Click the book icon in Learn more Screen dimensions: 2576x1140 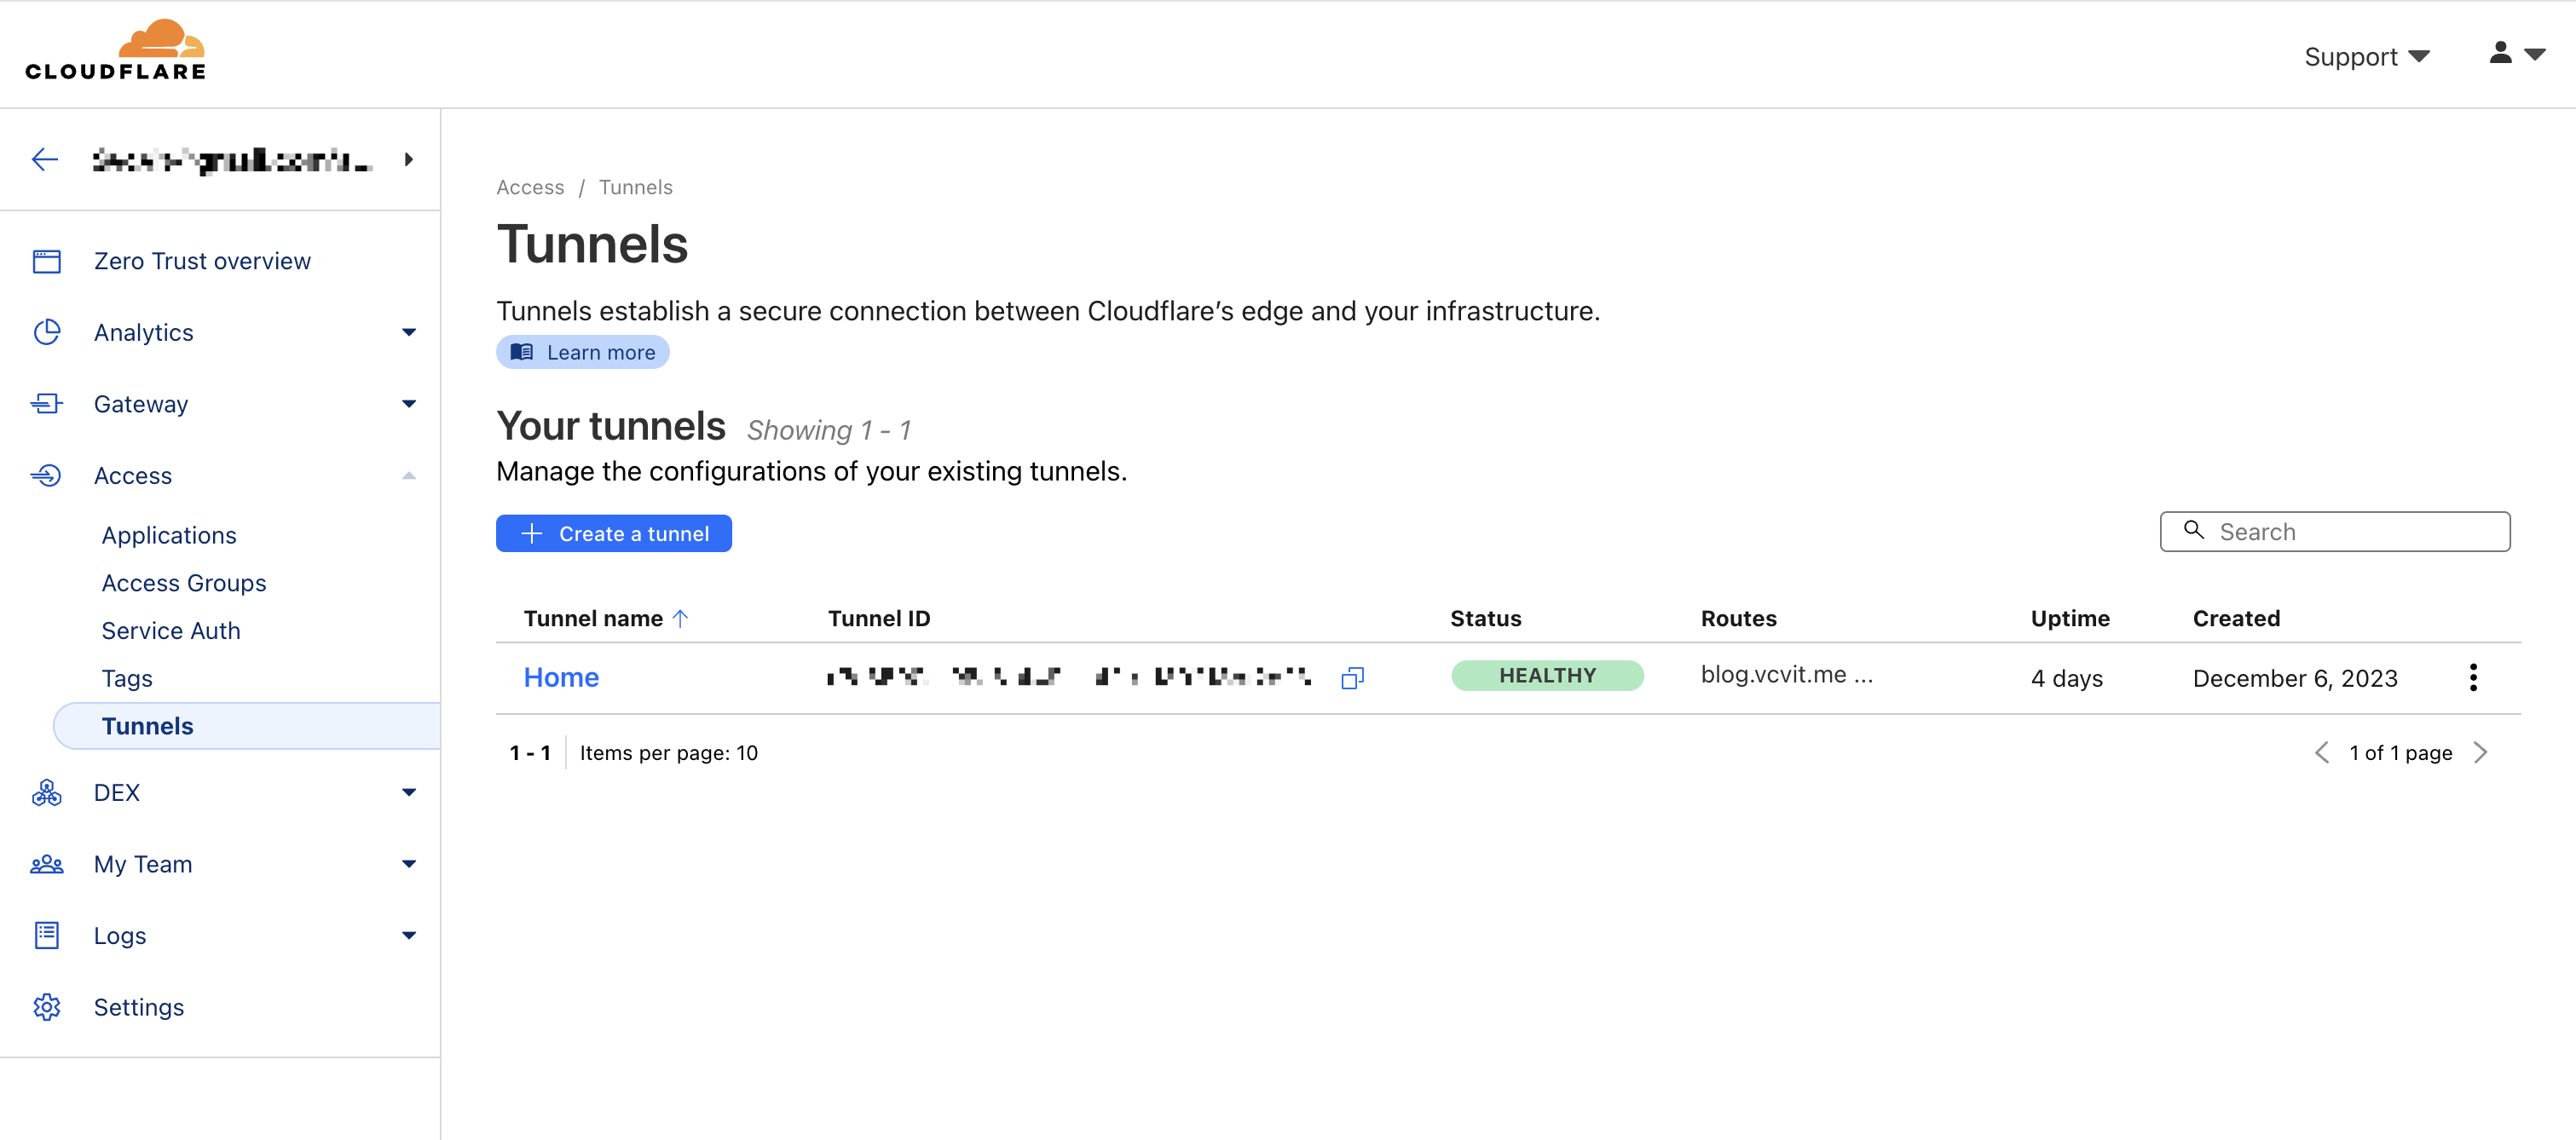pyautogui.click(x=522, y=353)
